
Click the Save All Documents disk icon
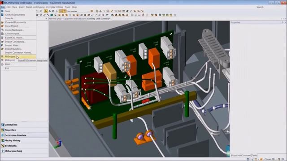[x=2, y=15]
